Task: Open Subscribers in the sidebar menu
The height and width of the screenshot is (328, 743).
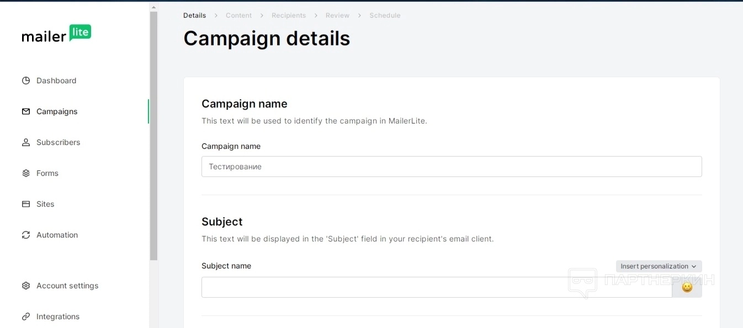Action: click(58, 142)
